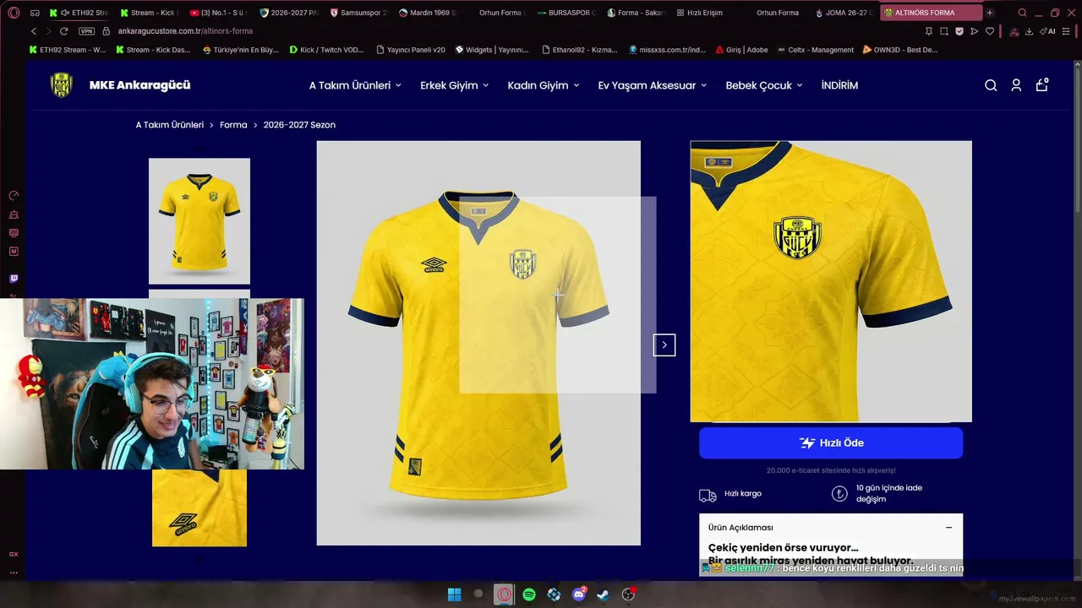
Task: Click the Hızlı kargo text
Action: [x=743, y=493]
